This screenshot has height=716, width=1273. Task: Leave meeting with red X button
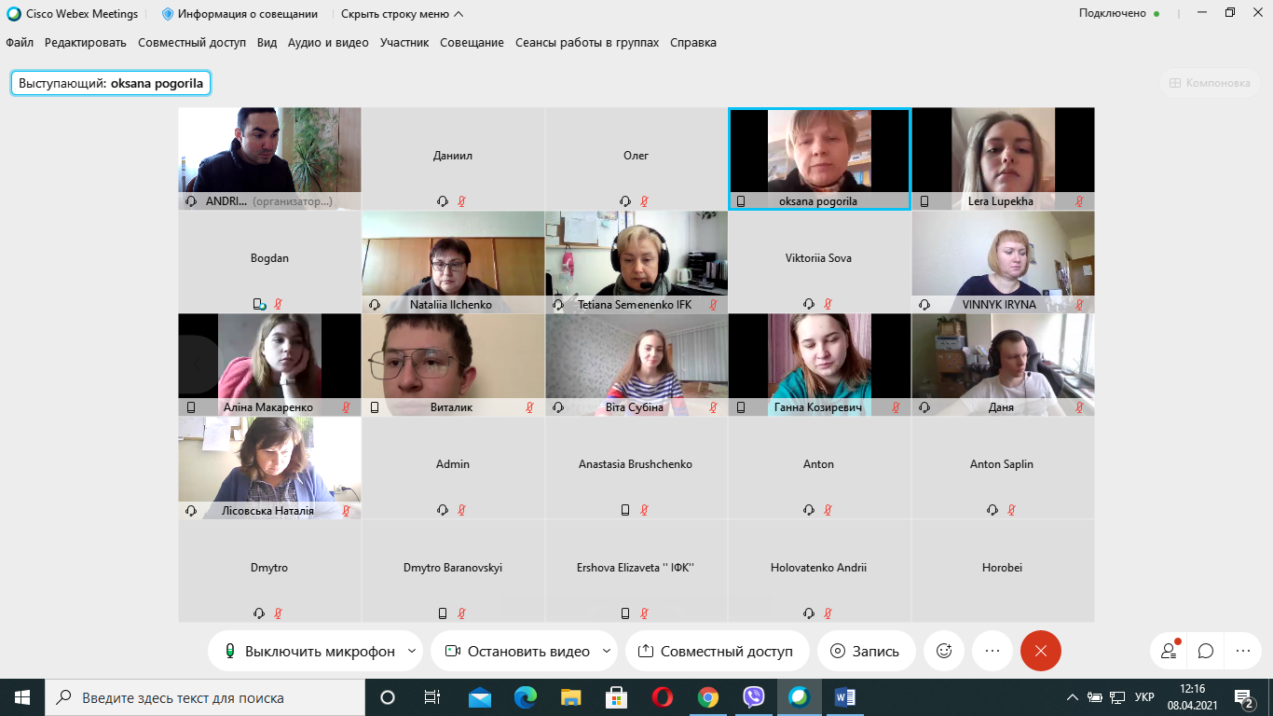click(x=1041, y=651)
